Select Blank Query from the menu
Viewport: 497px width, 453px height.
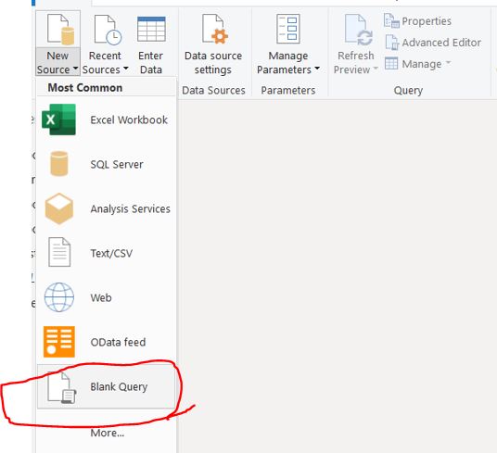[x=107, y=386]
